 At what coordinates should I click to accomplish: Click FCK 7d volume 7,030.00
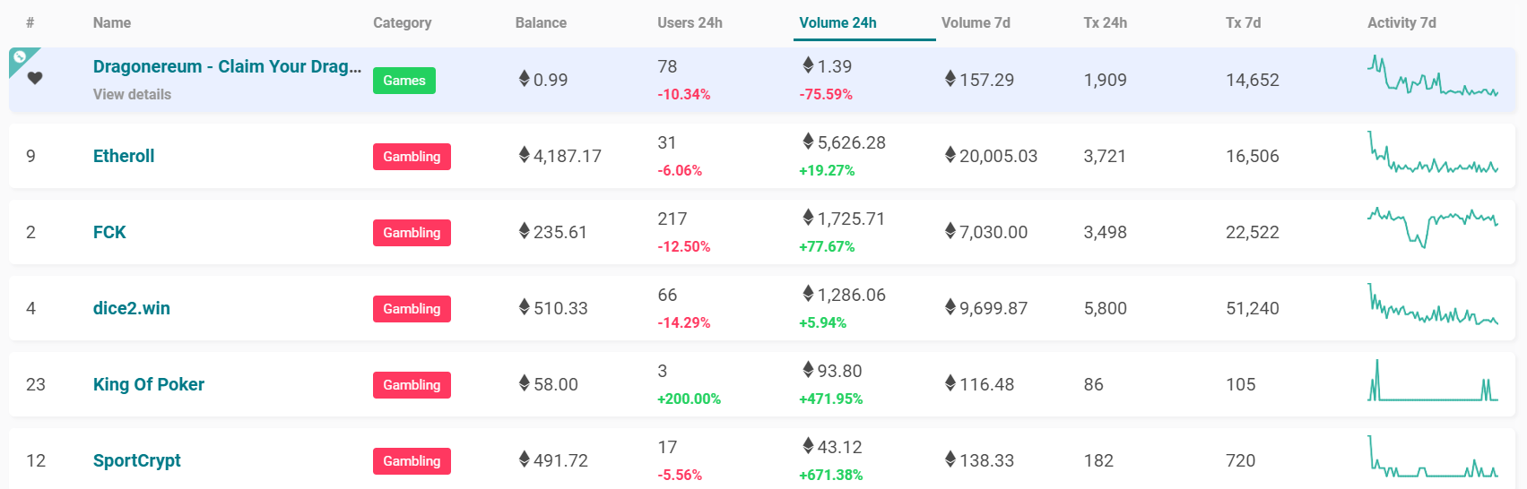tap(986, 232)
